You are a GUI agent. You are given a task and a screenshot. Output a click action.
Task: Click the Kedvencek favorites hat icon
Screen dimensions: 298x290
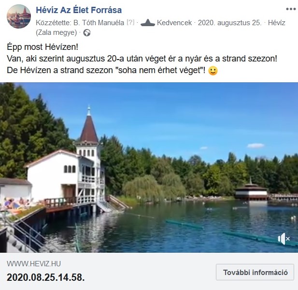click(x=148, y=23)
